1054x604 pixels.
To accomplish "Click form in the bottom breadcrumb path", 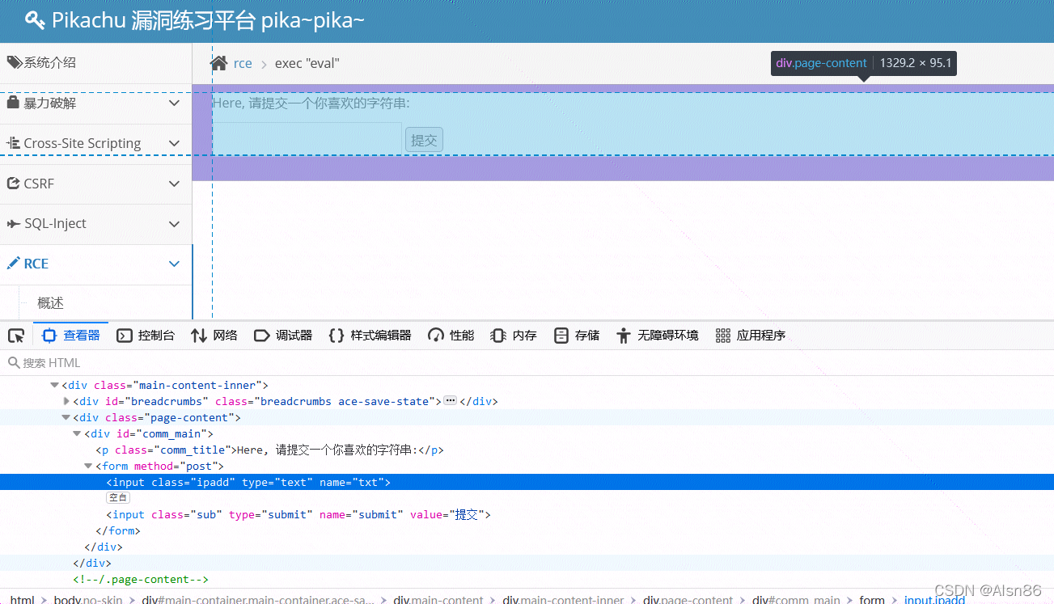I will pos(872,600).
